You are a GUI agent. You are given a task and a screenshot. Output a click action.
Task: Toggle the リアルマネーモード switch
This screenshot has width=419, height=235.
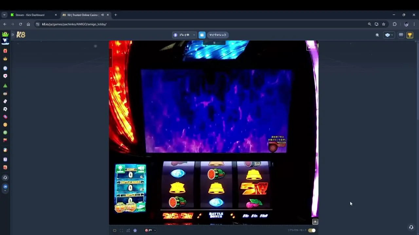click(x=312, y=230)
